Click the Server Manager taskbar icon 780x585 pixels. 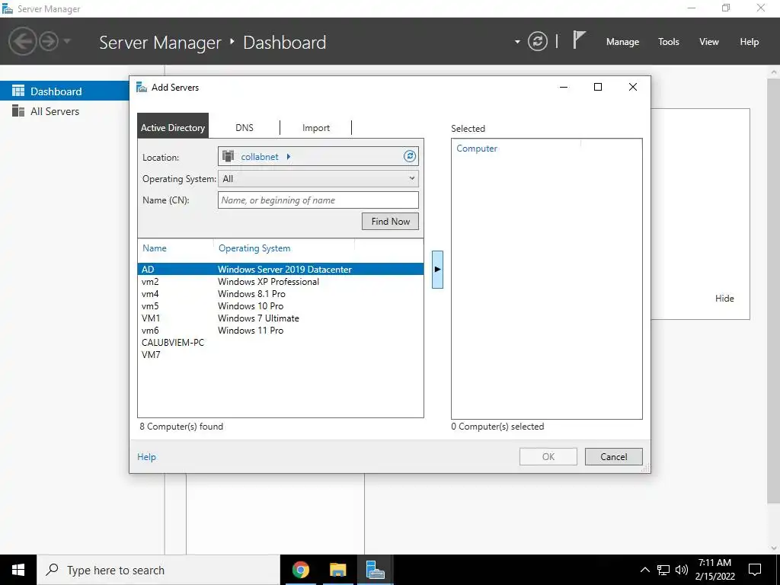tap(375, 570)
